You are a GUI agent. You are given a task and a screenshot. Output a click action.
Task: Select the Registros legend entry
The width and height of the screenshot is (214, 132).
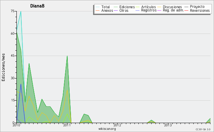click(149, 10)
